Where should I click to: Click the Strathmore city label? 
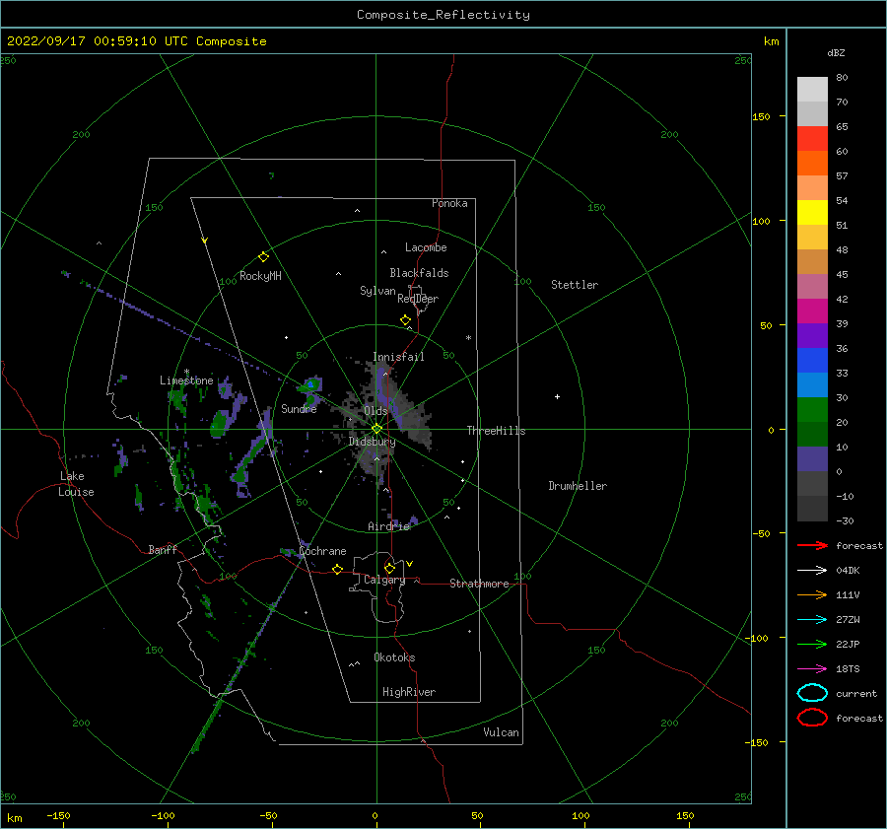479,584
